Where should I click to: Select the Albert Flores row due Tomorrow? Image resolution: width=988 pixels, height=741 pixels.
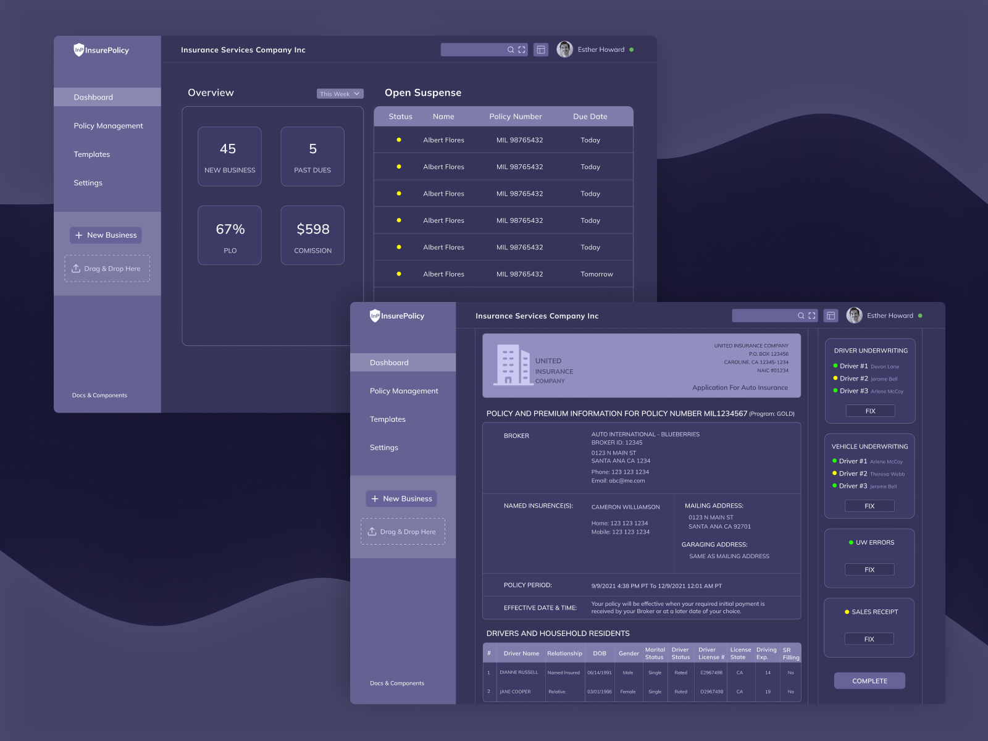click(x=503, y=274)
